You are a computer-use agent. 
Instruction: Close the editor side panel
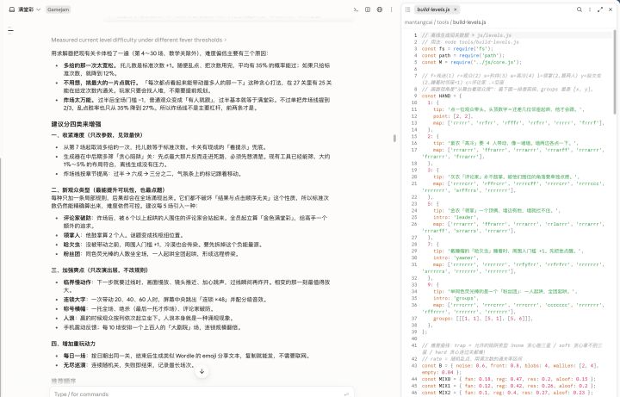click(x=611, y=9)
